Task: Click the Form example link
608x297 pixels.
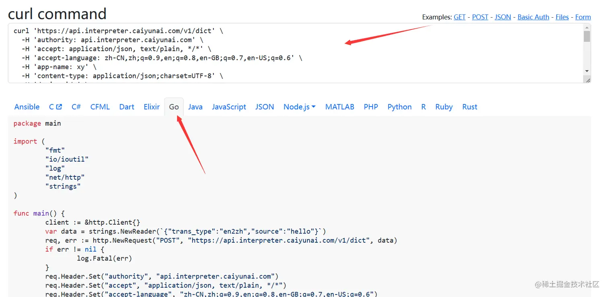Action: [x=583, y=17]
